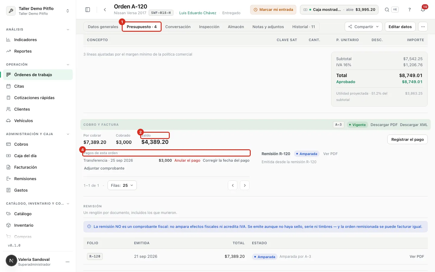This screenshot has width=435, height=272.
Task: Open the Compartir dropdown
Action: pyautogui.click(x=363, y=27)
